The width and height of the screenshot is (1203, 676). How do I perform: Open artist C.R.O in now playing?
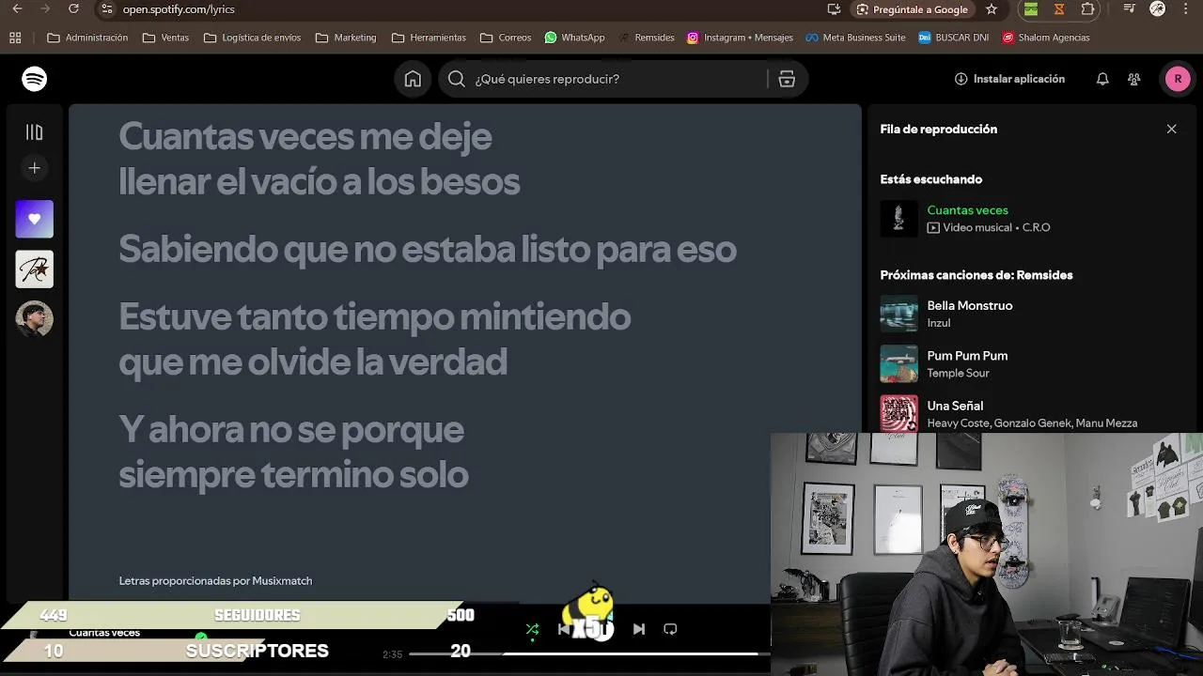1036,227
